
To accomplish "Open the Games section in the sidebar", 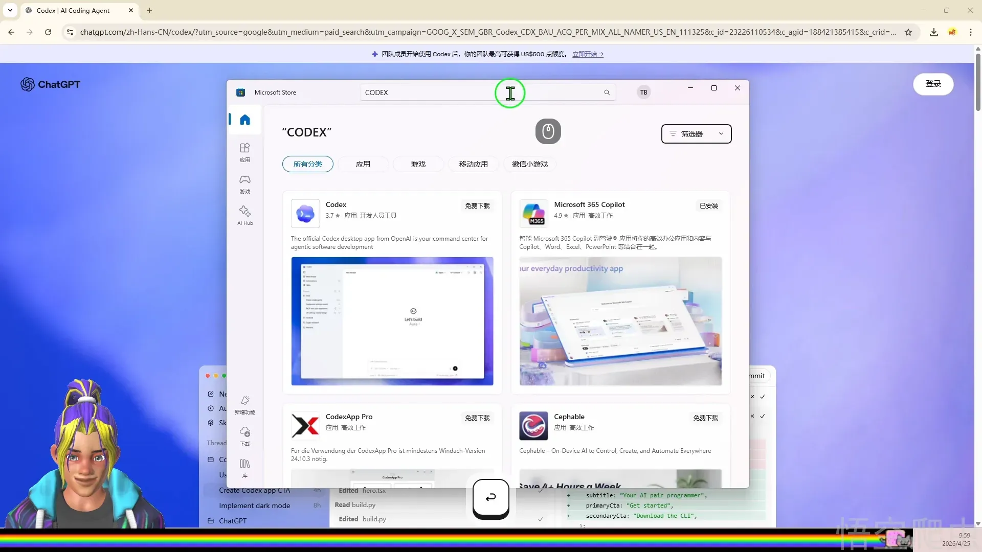I will [245, 183].
